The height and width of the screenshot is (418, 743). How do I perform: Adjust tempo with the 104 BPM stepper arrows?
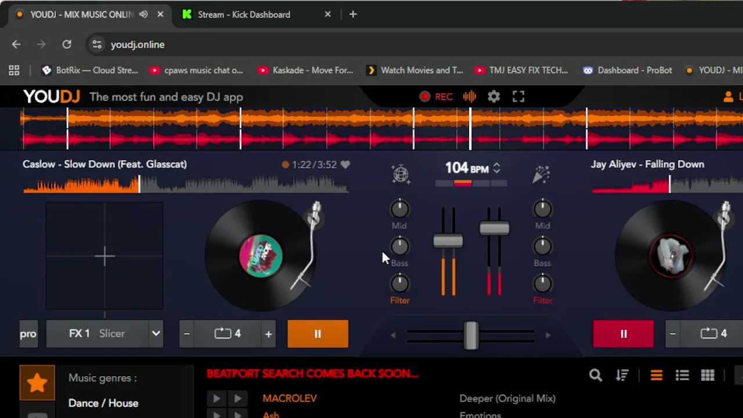click(x=496, y=168)
